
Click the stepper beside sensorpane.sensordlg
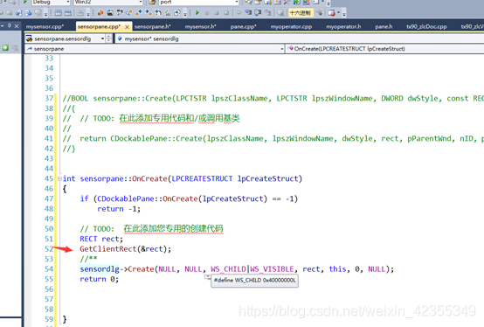108,38
